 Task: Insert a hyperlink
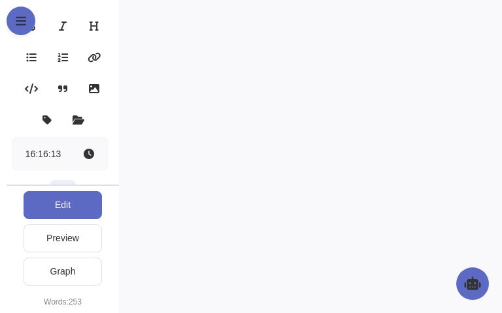pos(94,57)
